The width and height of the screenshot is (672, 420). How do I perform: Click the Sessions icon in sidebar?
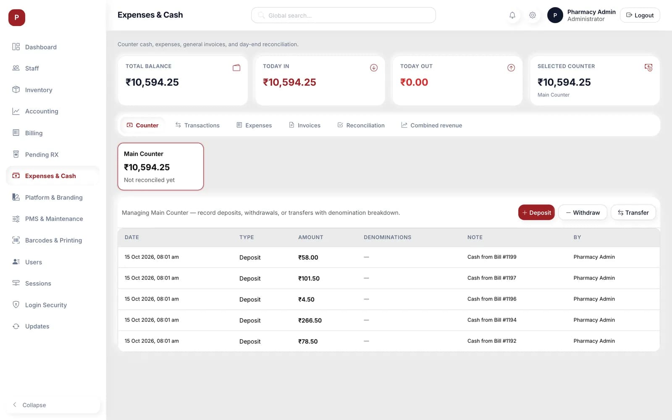point(16,283)
